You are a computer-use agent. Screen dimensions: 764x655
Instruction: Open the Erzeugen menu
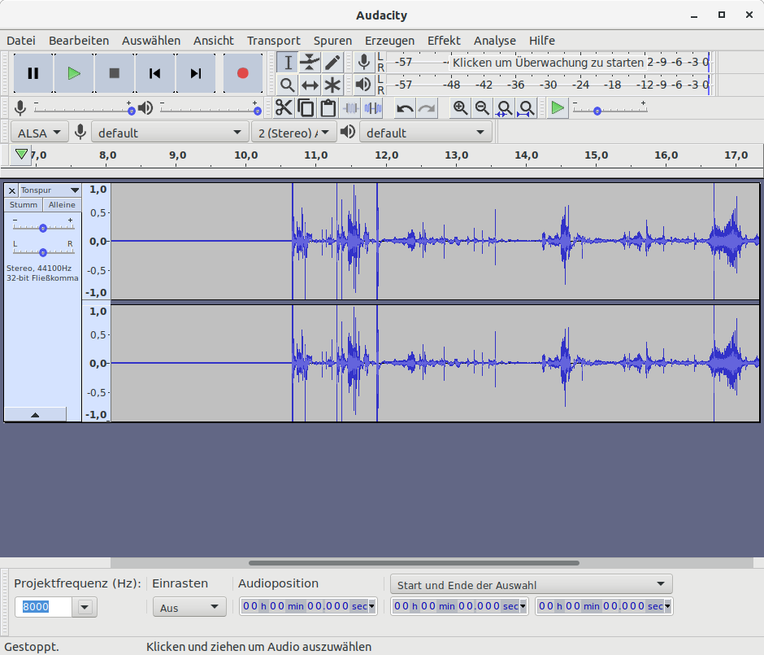(390, 41)
